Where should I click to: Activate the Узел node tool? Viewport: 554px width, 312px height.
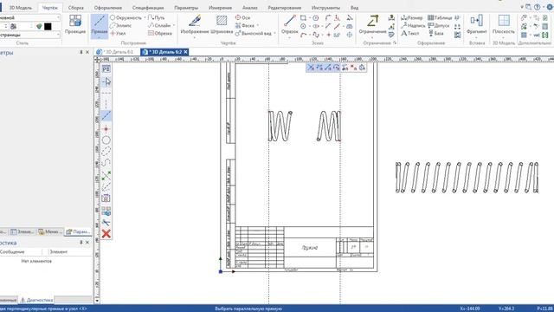point(118,33)
